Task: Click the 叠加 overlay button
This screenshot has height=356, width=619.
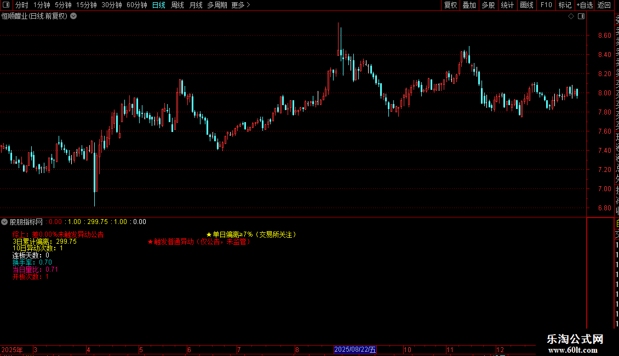Action: click(x=469, y=5)
